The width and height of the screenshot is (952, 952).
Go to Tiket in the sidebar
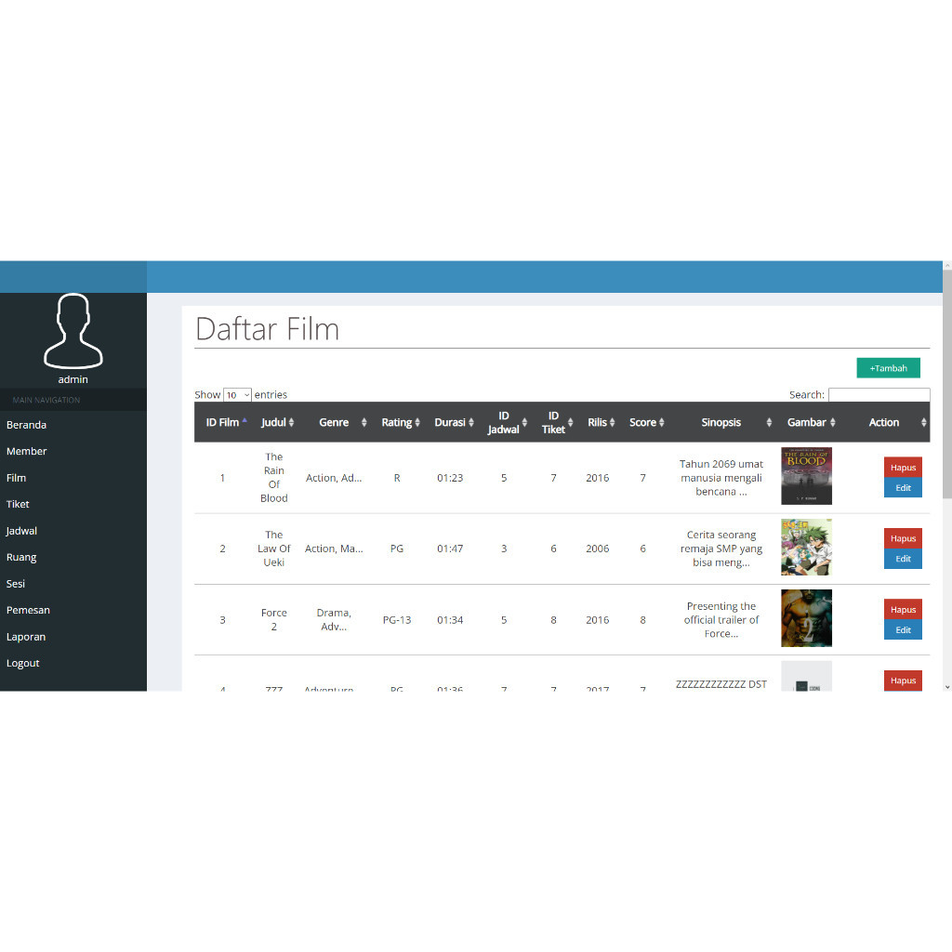(18, 504)
